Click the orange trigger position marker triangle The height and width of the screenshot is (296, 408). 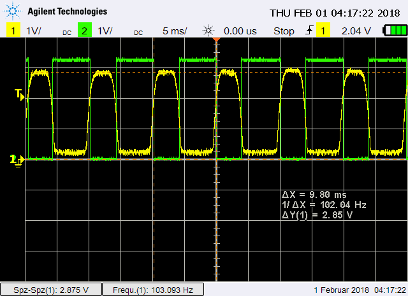tap(217, 39)
